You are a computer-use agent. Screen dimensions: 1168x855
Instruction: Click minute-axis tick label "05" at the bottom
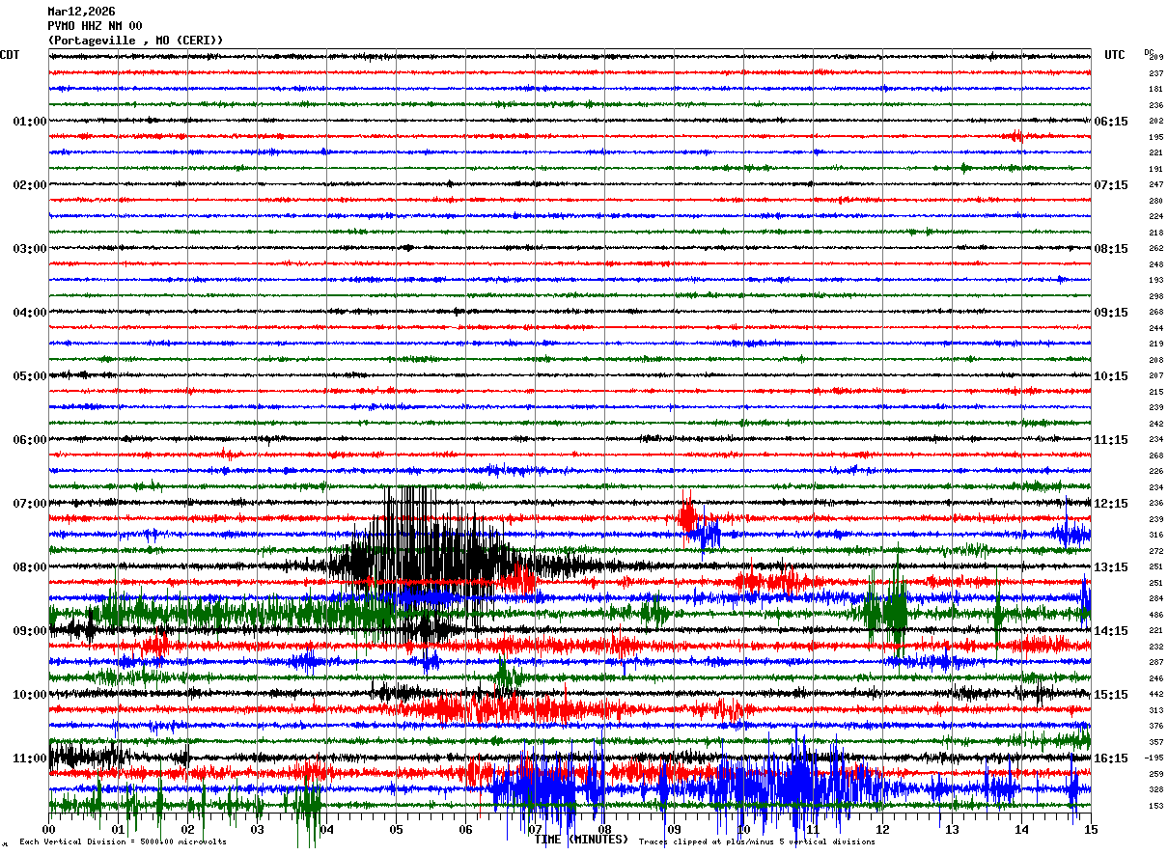coord(397,829)
